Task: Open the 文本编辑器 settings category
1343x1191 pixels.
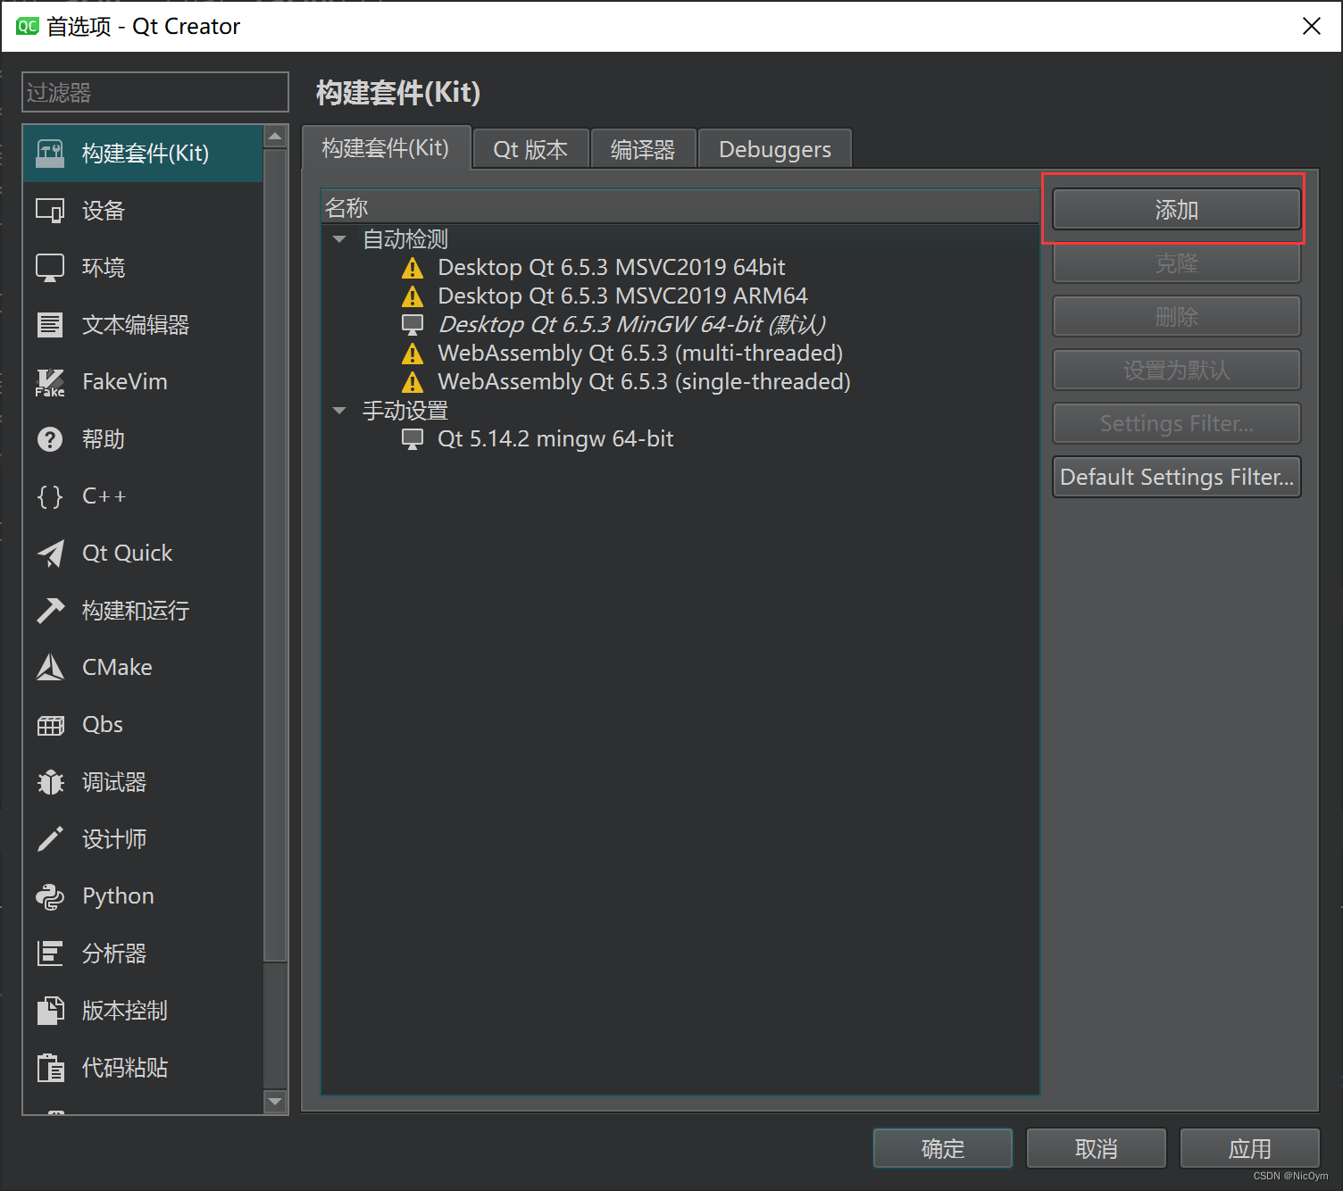Action: pos(143,325)
